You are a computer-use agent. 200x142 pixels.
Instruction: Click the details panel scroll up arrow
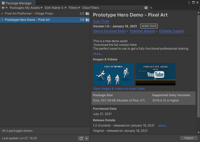pyautogui.click(x=198, y=13)
